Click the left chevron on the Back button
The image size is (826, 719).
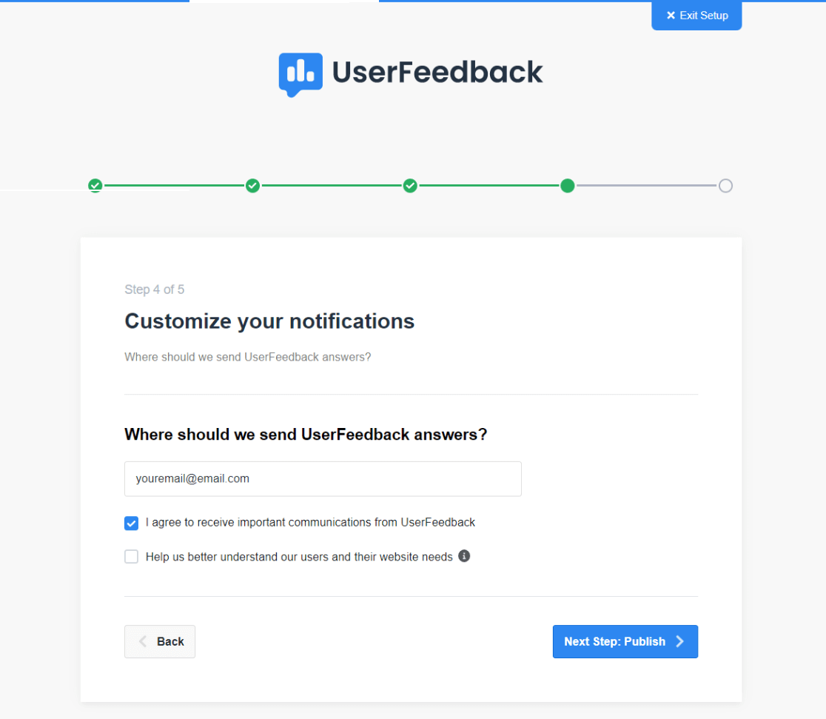[144, 642]
